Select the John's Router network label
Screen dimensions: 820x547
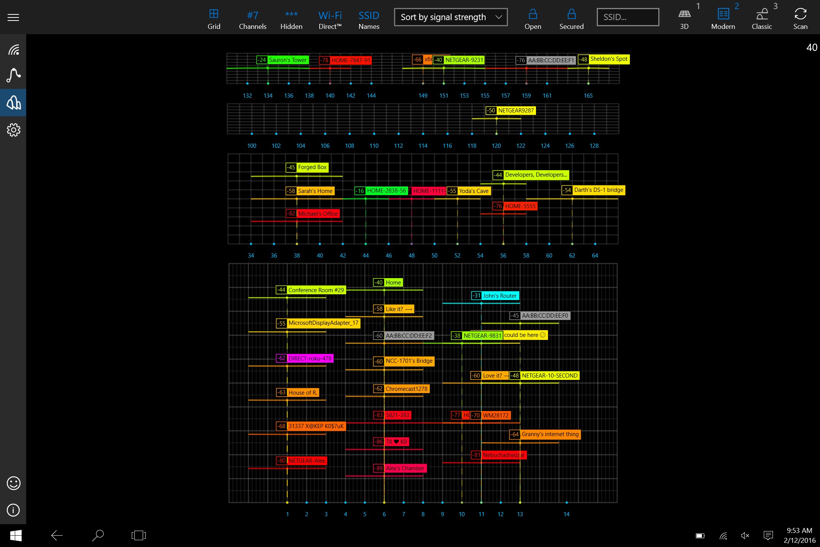tap(499, 296)
